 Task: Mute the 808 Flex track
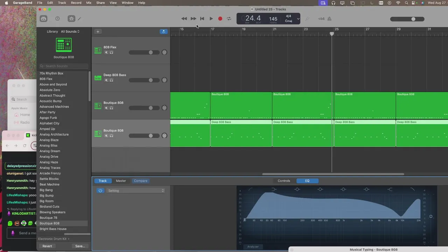click(x=106, y=52)
